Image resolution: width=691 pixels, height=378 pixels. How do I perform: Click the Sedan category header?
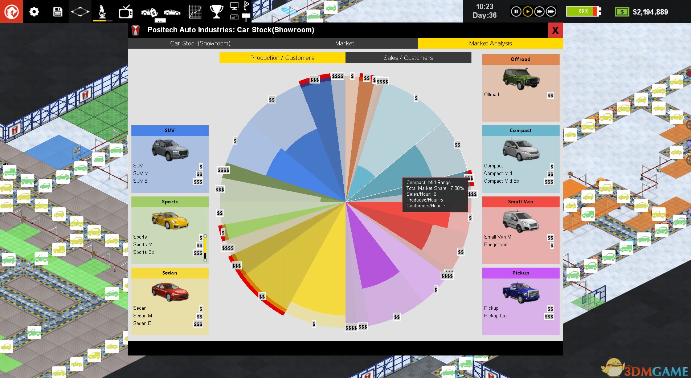tap(170, 273)
